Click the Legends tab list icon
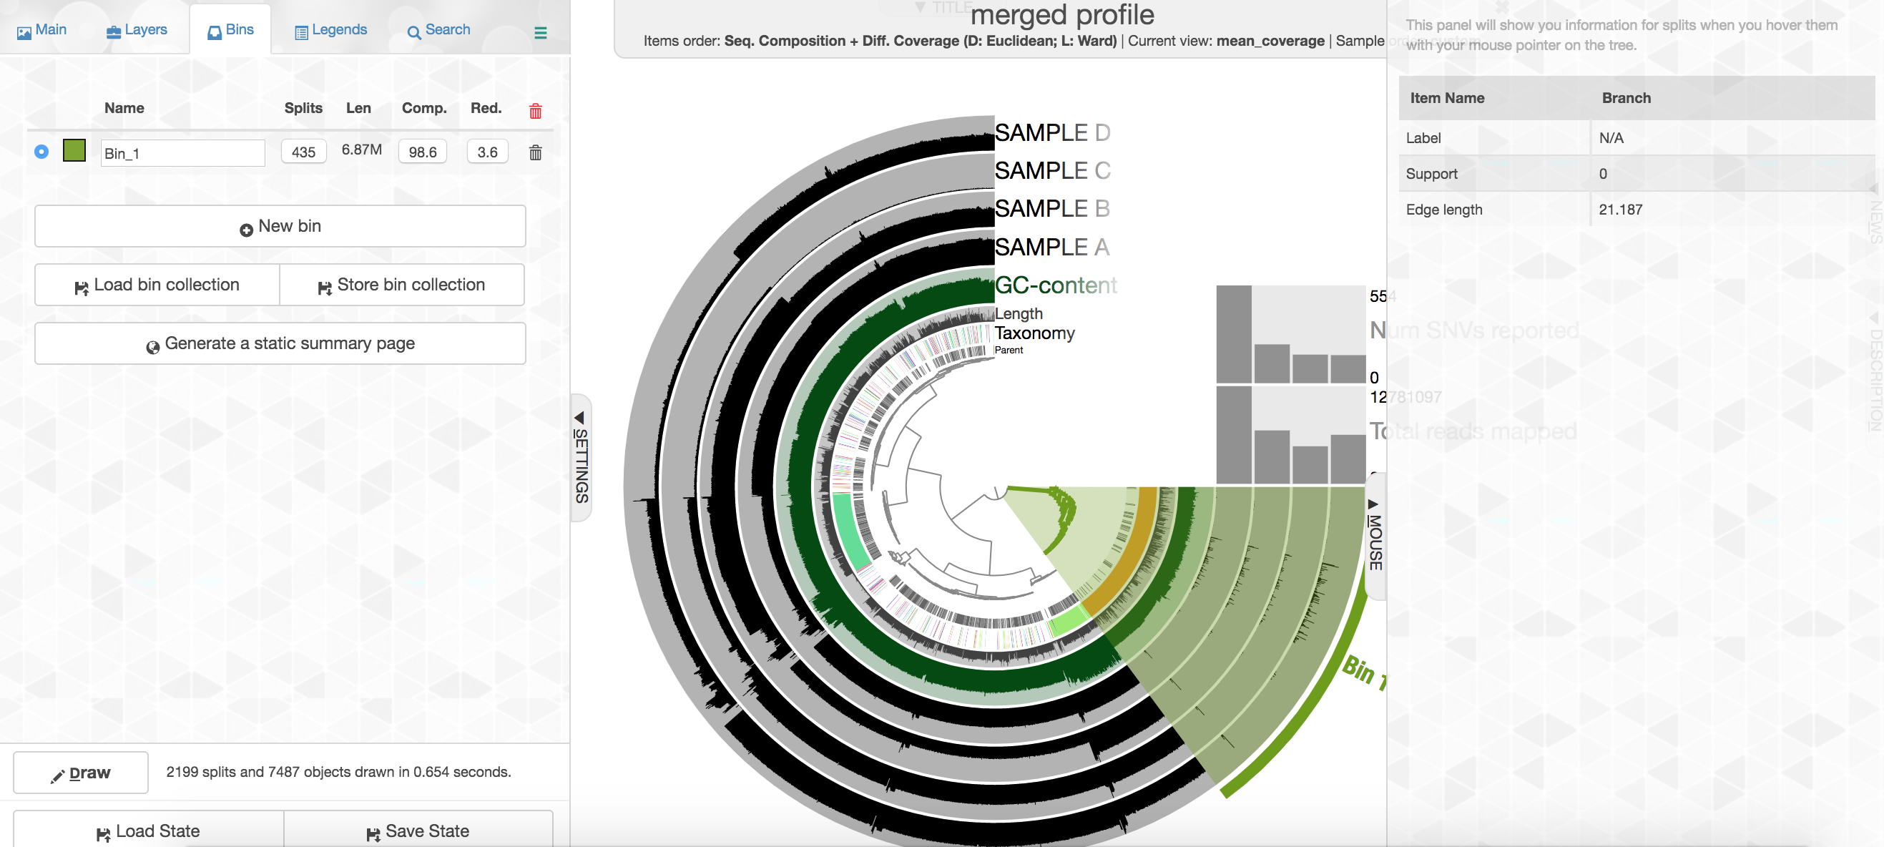This screenshot has height=847, width=1884. [x=300, y=32]
